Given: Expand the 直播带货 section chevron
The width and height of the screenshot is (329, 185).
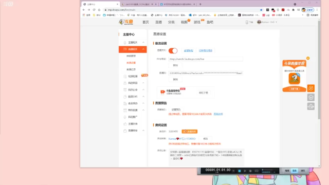Looking at the screenshot, I should point(143,131).
